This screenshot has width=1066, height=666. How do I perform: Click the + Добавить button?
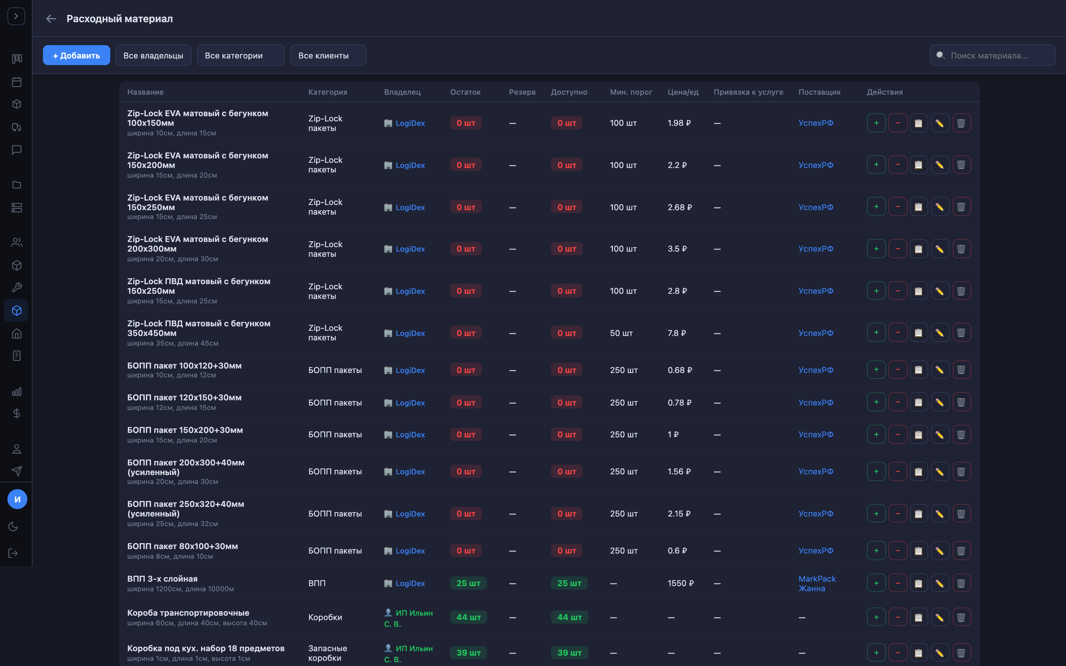(x=76, y=55)
